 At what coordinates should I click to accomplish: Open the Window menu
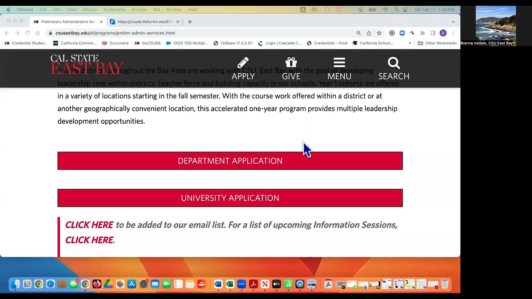174,10
